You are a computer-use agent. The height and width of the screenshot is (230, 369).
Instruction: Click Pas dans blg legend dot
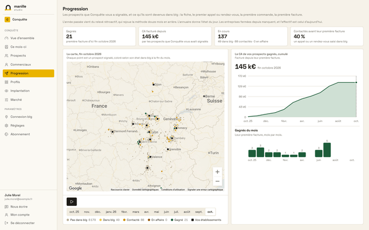[68, 220]
